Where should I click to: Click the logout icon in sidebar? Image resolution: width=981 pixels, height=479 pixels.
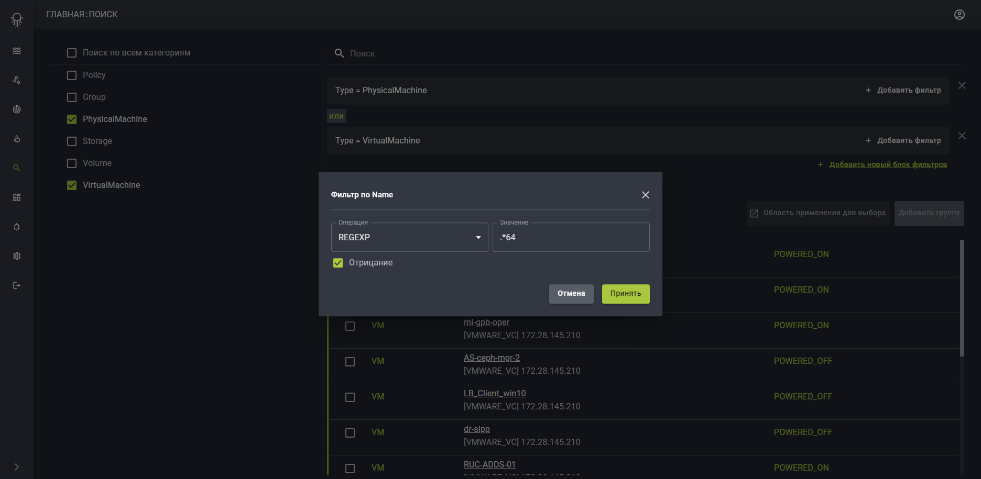[17, 285]
